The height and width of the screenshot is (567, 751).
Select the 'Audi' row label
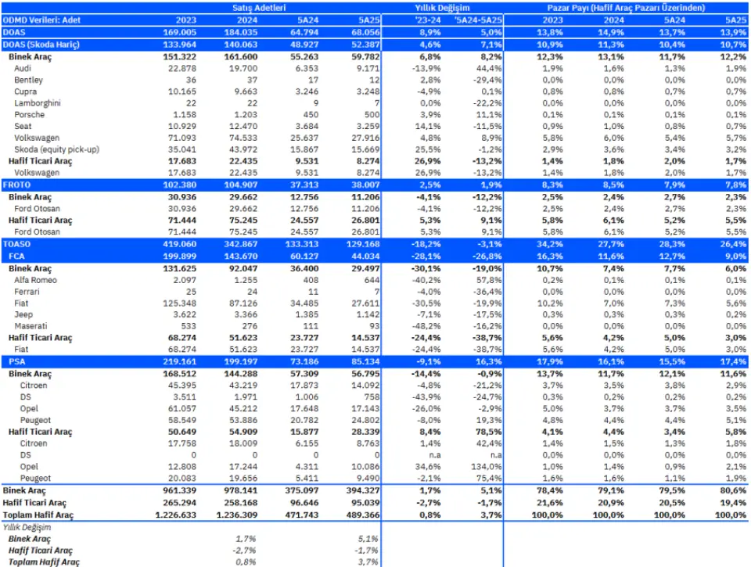point(23,69)
